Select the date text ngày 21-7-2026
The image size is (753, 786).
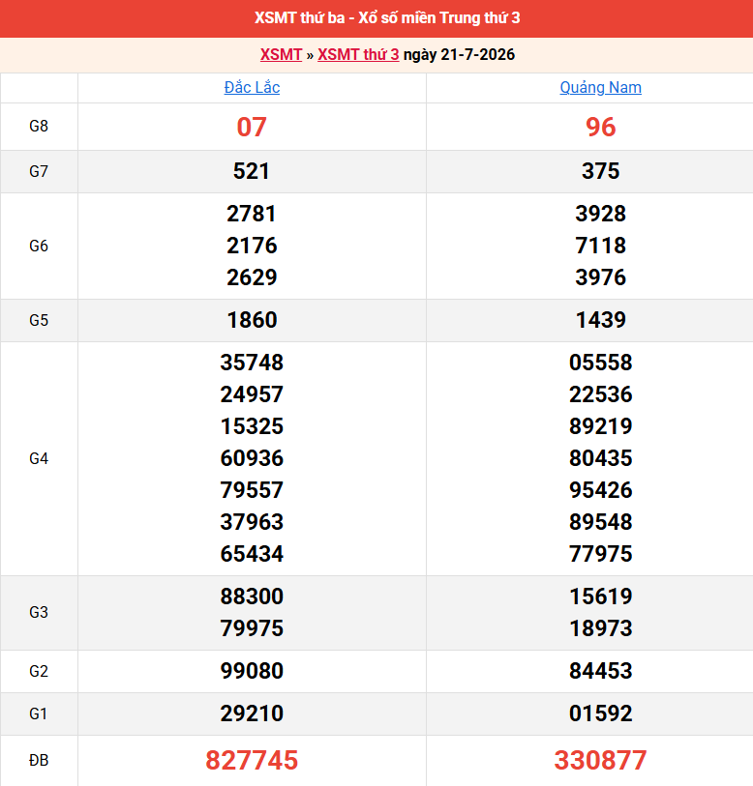point(459,54)
